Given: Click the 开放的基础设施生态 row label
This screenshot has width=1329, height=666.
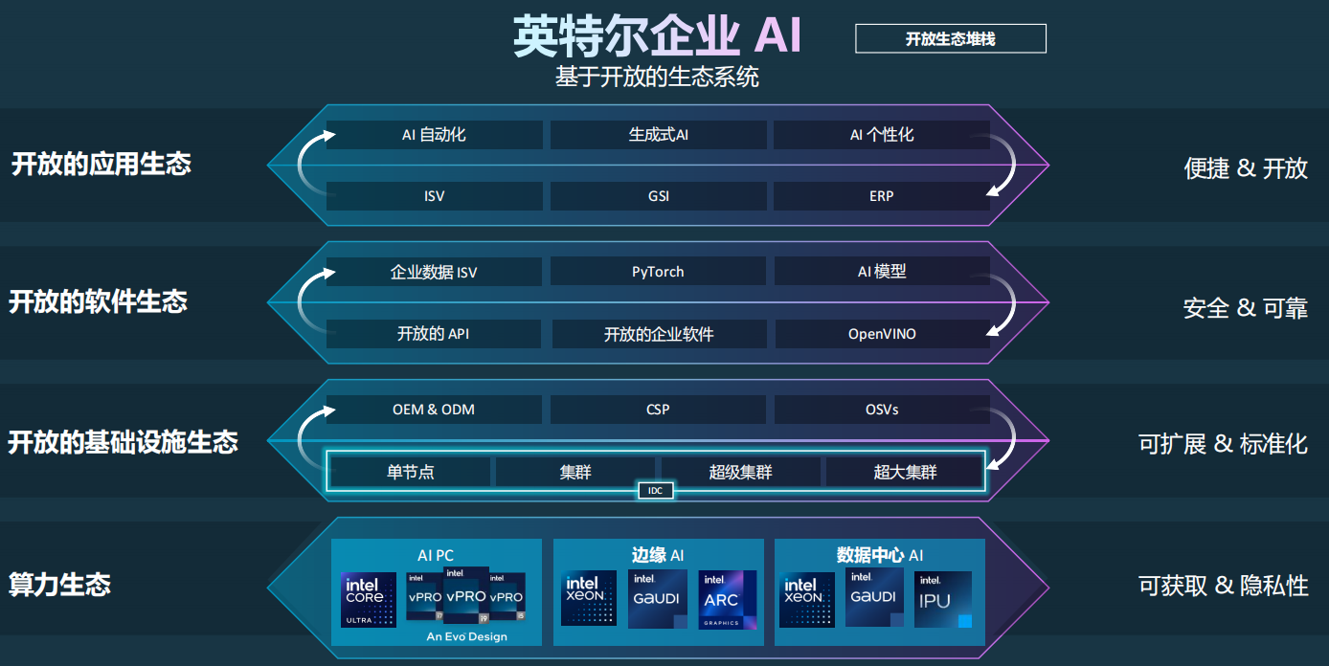Looking at the screenshot, I should point(123,443).
